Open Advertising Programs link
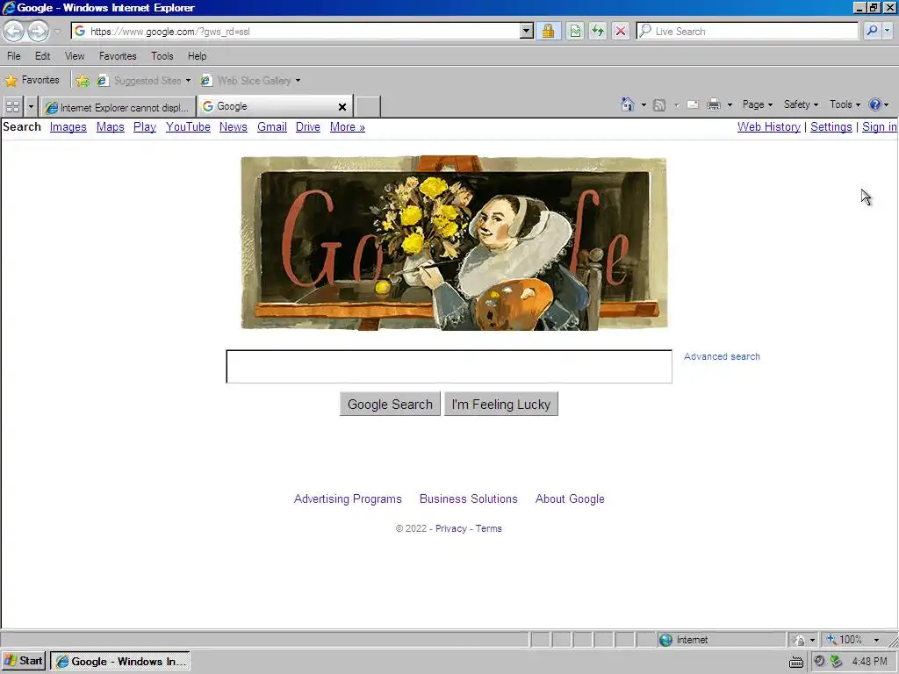Viewport: 899px width, 674px height. pos(348,499)
